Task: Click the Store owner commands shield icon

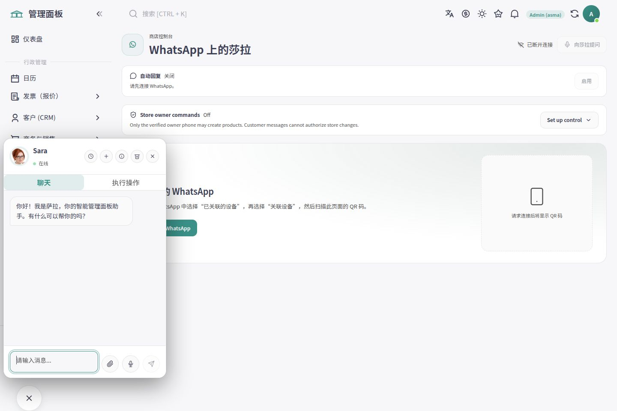Action: click(x=133, y=115)
